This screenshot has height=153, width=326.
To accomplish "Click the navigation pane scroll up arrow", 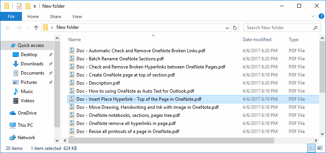I will 57,38.
